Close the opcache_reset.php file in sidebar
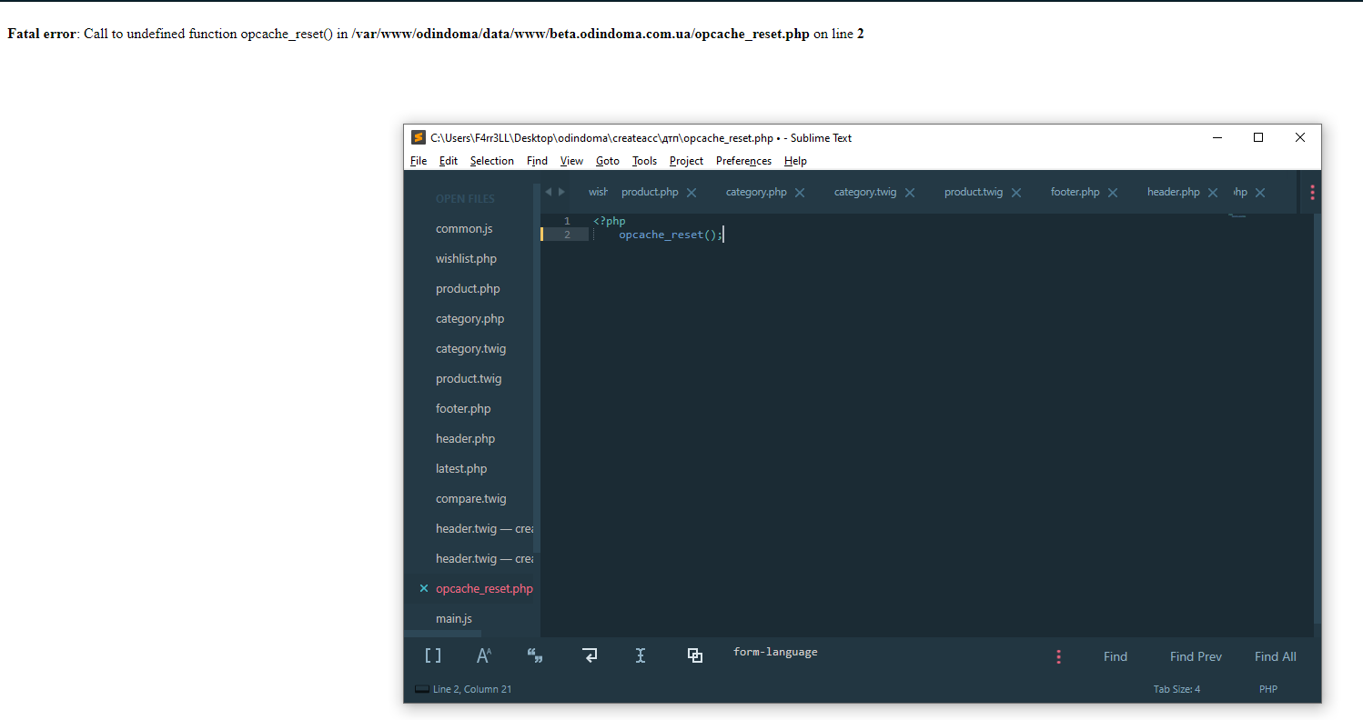 pos(423,588)
